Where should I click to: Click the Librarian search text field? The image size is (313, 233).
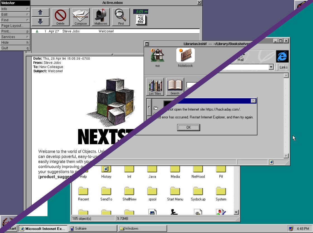point(191,85)
